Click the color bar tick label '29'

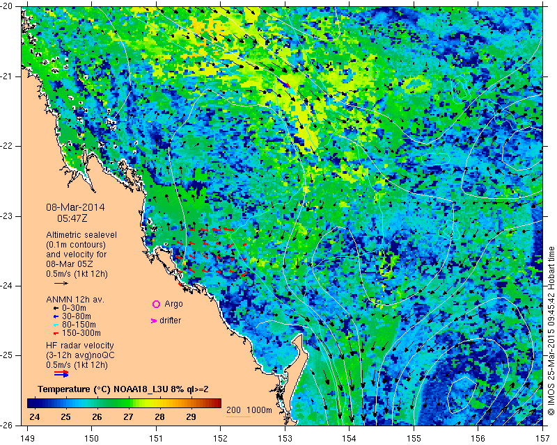pyautogui.click(x=191, y=416)
